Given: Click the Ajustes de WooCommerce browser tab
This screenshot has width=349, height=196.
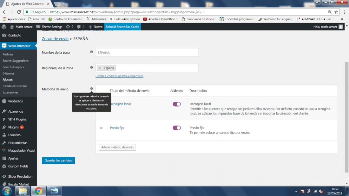Looking at the screenshot, I should pyautogui.click(x=28, y=4).
